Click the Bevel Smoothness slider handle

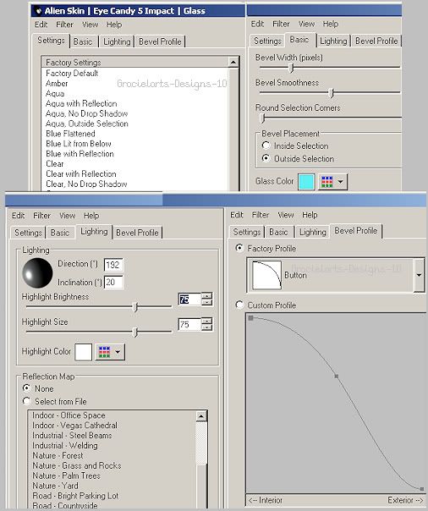pyautogui.click(x=332, y=93)
